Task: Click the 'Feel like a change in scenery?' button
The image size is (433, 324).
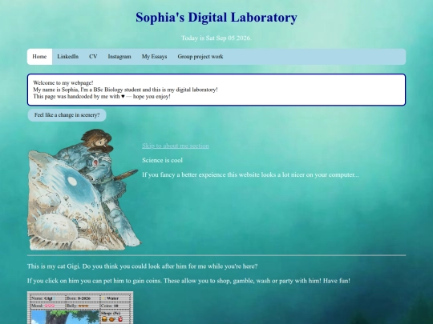Action: coord(67,115)
